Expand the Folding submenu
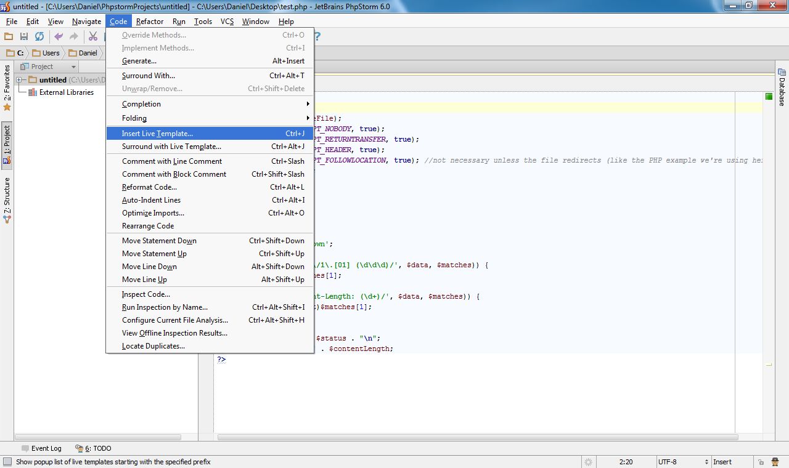The width and height of the screenshot is (789, 468). pyautogui.click(x=210, y=118)
